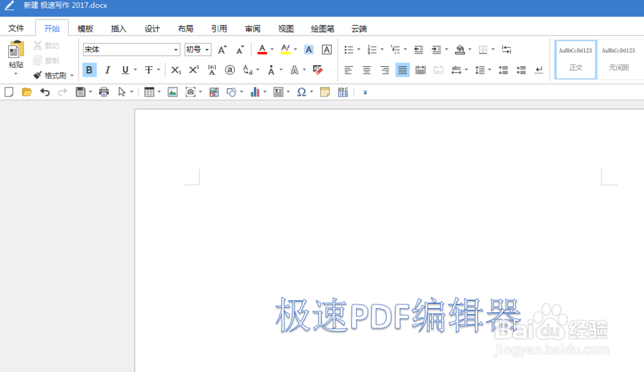Expand quick access toolbar customize arrow
Screen dimensions: 644x372
point(365,93)
